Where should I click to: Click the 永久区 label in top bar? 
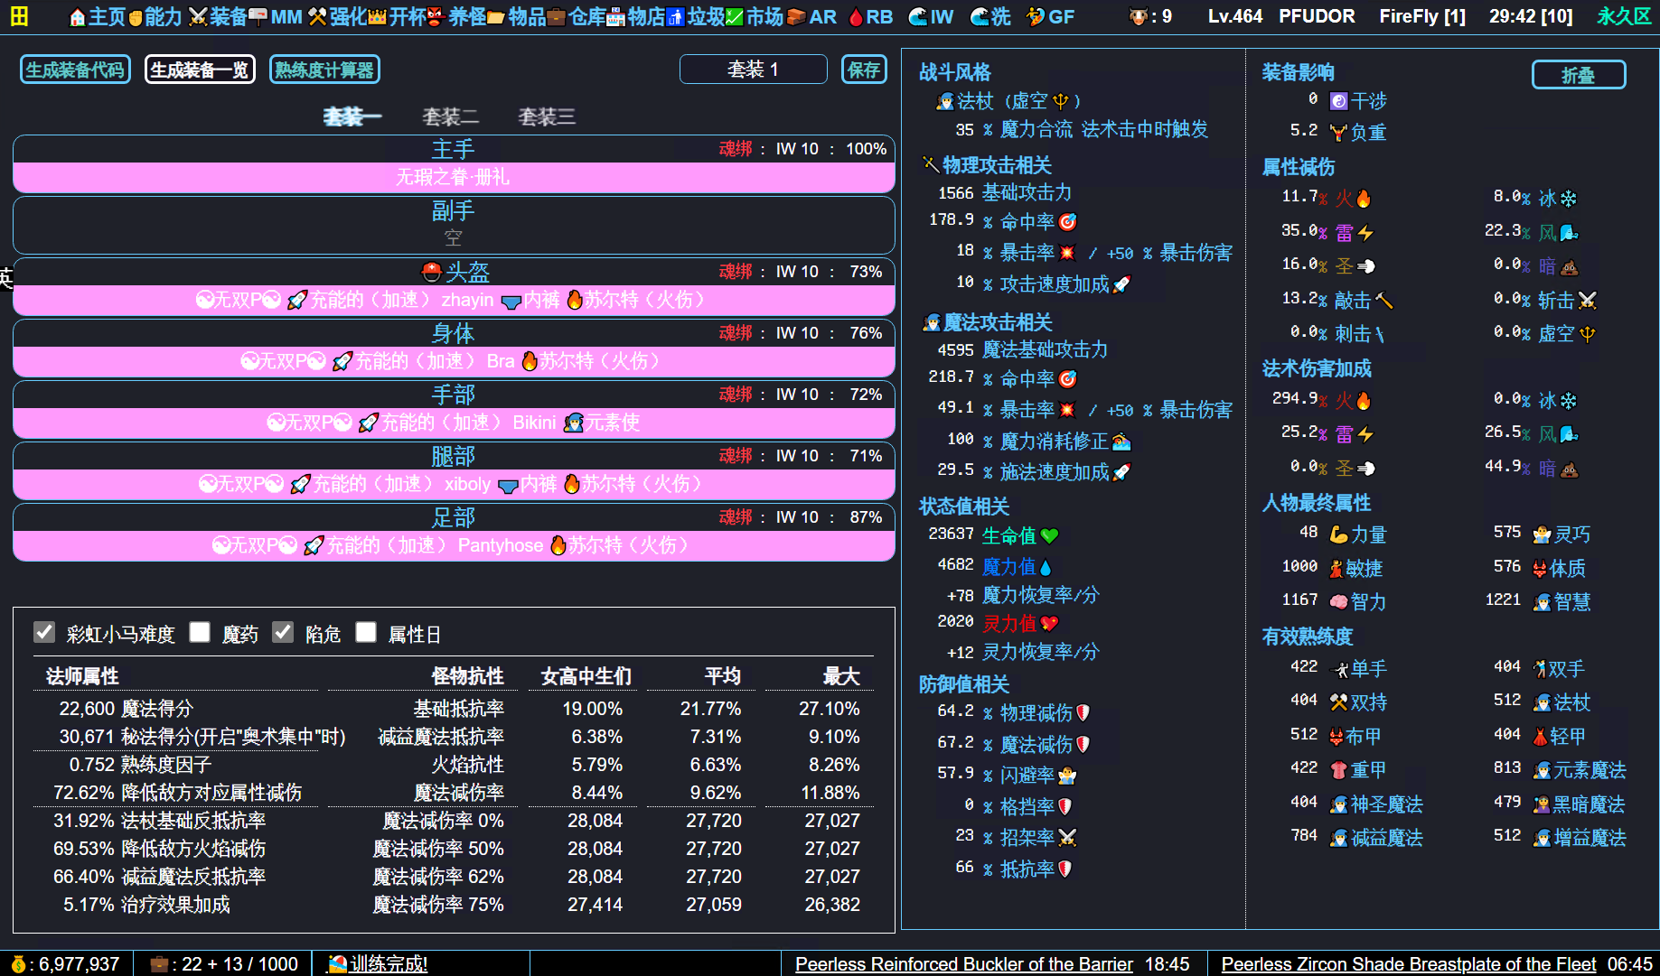[x=1624, y=16]
